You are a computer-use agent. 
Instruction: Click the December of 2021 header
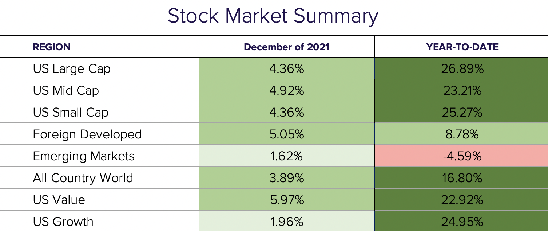[x=286, y=47]
